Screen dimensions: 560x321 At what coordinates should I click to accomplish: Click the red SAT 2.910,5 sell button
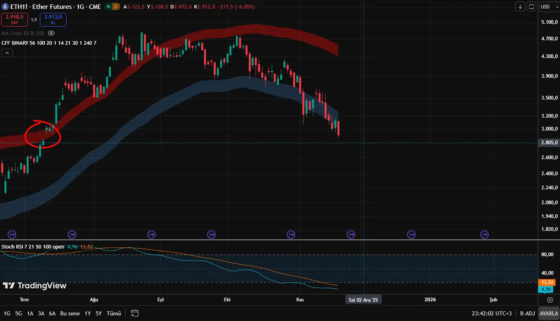coord(14,19)
